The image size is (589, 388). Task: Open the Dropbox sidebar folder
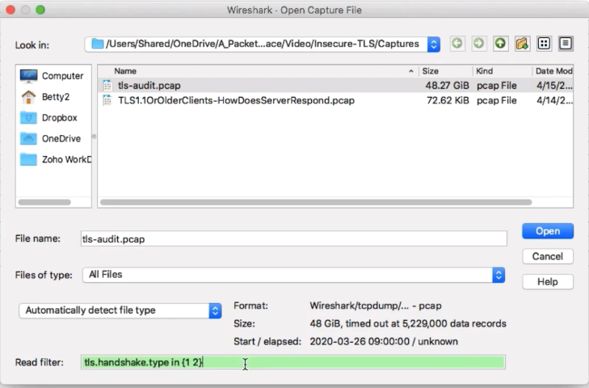(x=48, y=118)
